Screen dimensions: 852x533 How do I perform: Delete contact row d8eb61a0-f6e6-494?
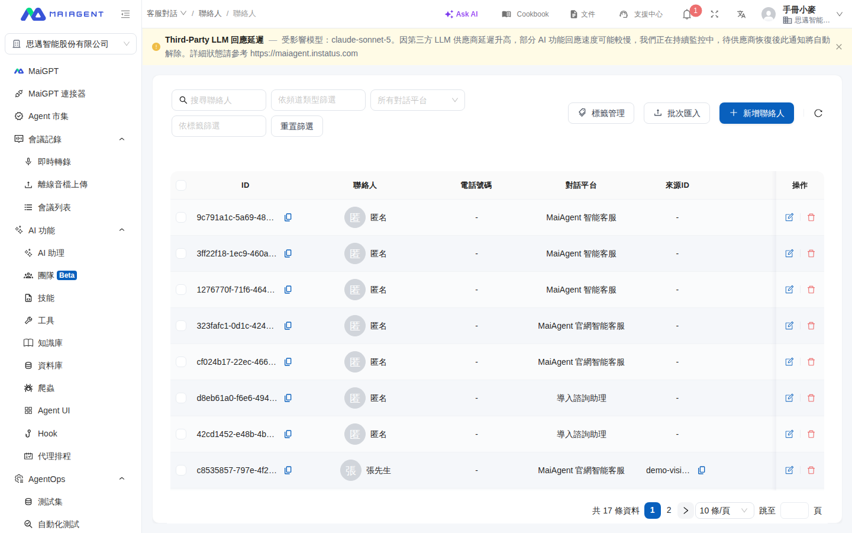tap(811, 398)
